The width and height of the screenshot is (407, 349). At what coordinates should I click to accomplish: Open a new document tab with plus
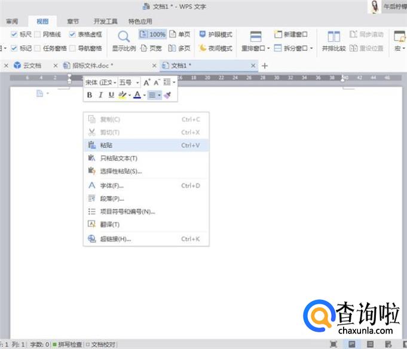pyautogui.click(x=265, y=66)
